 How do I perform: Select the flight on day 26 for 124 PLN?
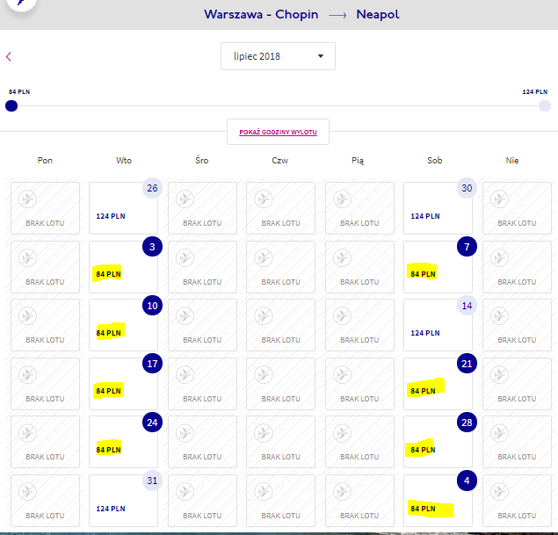[x=123, y=208]
